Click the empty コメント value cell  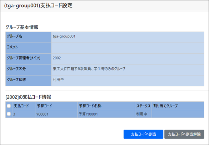128,48
